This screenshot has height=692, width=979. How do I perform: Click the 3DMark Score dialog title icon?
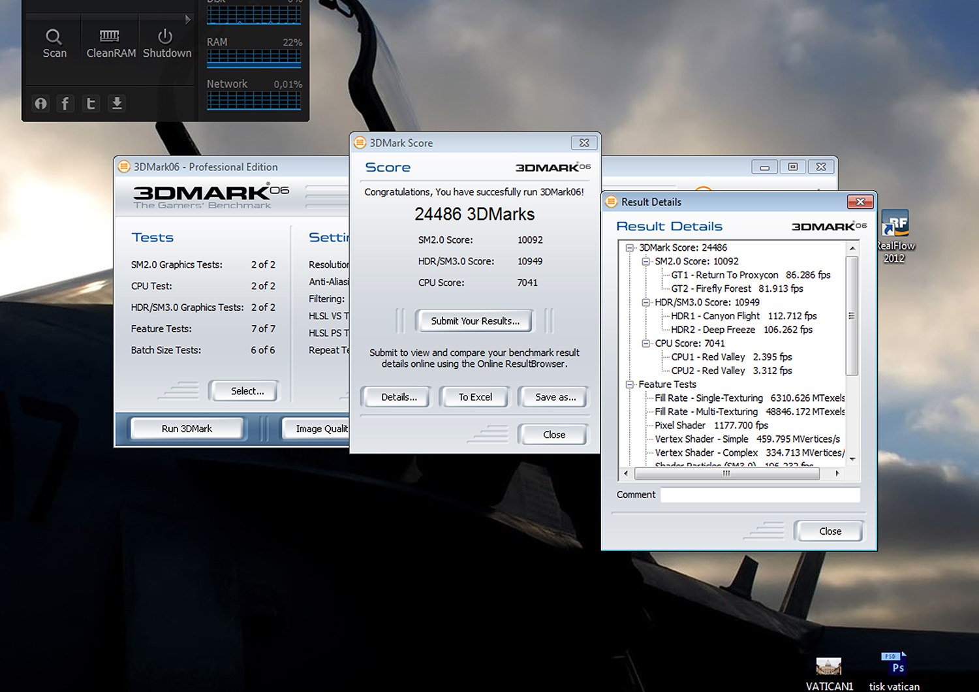[360, 142]
